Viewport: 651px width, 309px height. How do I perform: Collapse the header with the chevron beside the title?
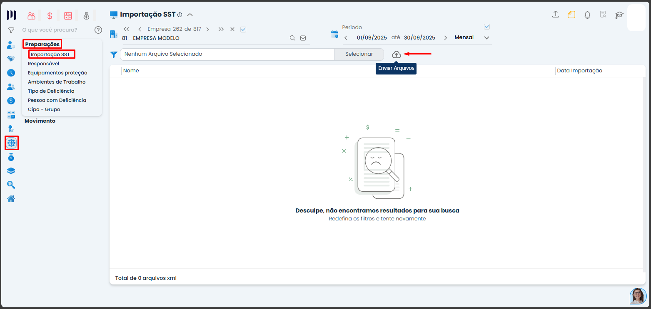[x=190, y=15]
